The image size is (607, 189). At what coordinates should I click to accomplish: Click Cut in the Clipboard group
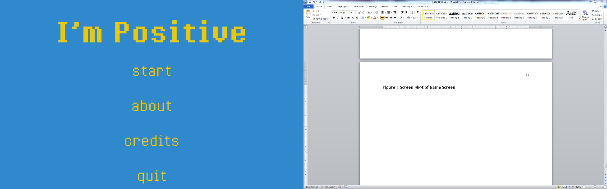(x=316, y=11)
